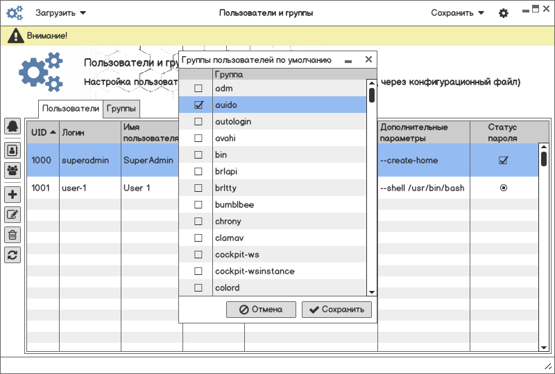Click the Сохранить button in dialog
This screenshot has width=555, height=374.
point(336,310)
